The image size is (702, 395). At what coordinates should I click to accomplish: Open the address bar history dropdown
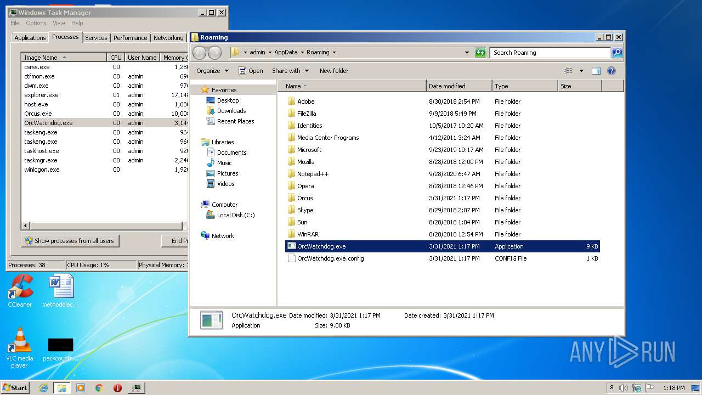467,53
